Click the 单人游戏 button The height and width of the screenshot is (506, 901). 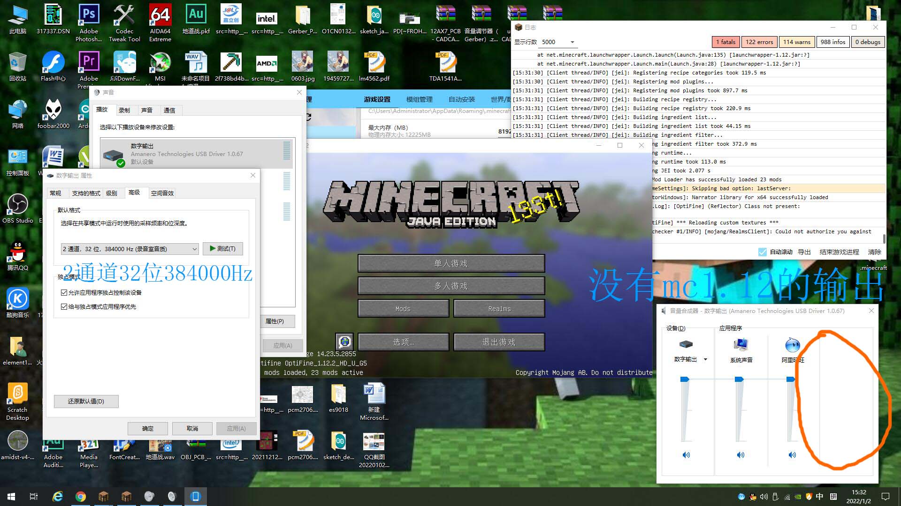[451, 263]
